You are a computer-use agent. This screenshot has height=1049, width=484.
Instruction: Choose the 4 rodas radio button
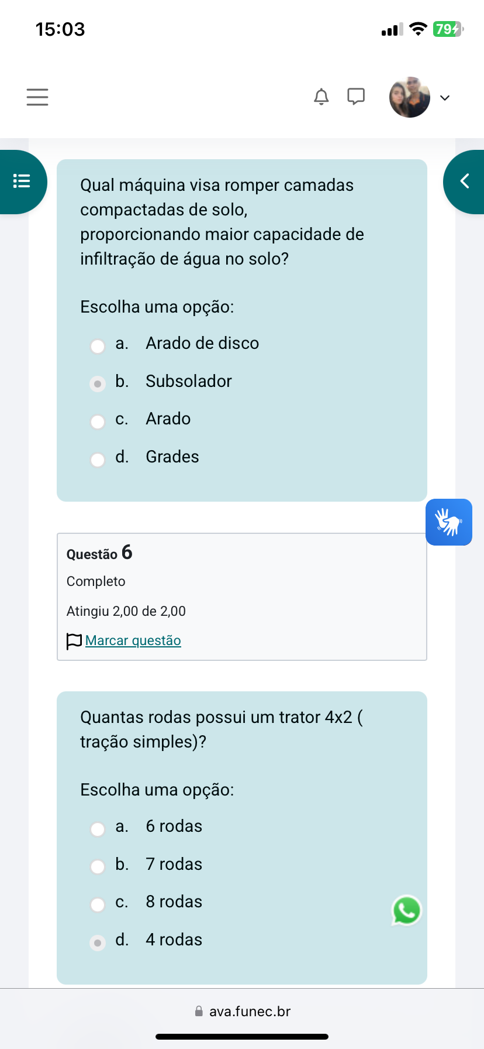[98, 942]
